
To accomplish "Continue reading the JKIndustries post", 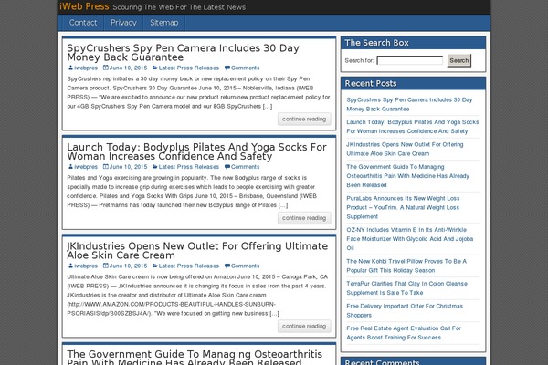I will pos(304,327).
